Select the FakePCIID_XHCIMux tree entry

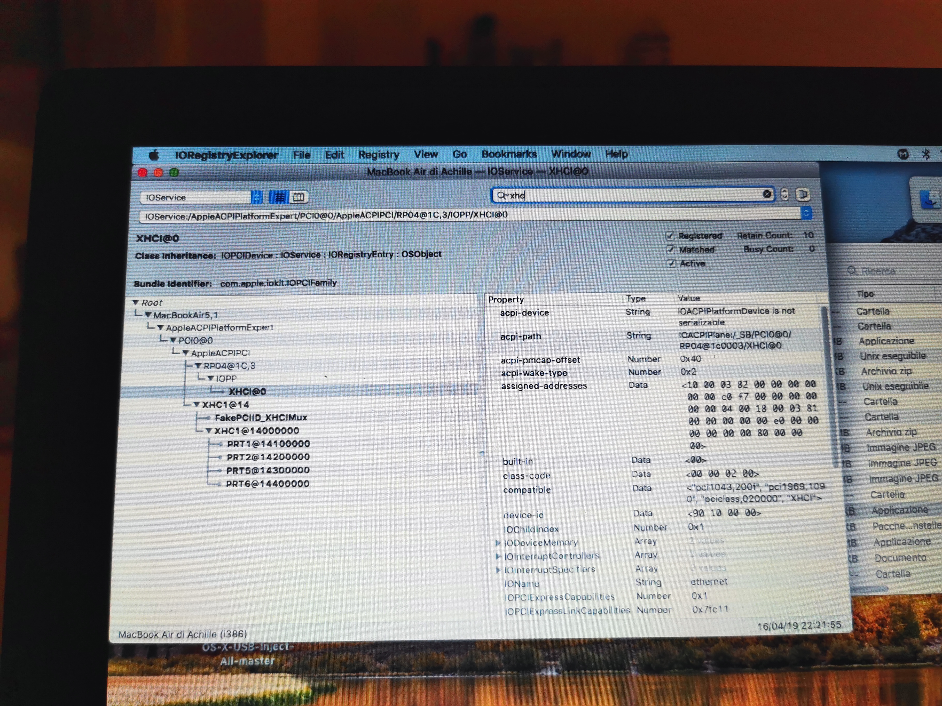(x=261, y=418)
